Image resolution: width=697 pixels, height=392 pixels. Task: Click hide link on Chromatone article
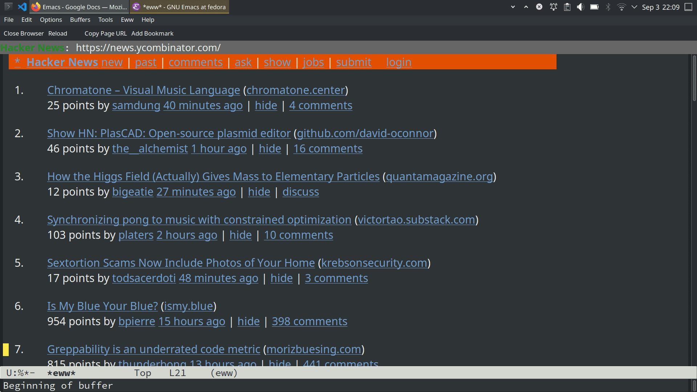266,105
